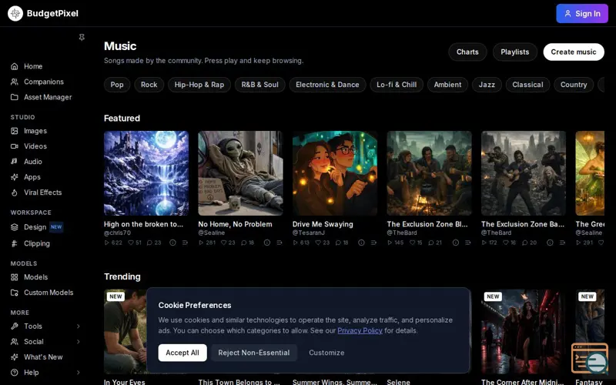
Task: Play No Home, No Problem track icon
Action: [201, 243]
